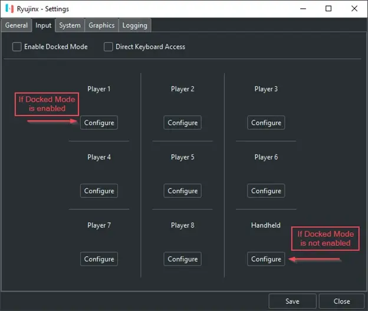The width and height of the screenshot is (368, 311).
Task: Configure Player 2 controller
Action: [x=183, y=123]
